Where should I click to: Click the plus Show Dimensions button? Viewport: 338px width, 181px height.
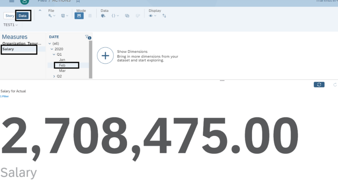click(x=105, y=56)
